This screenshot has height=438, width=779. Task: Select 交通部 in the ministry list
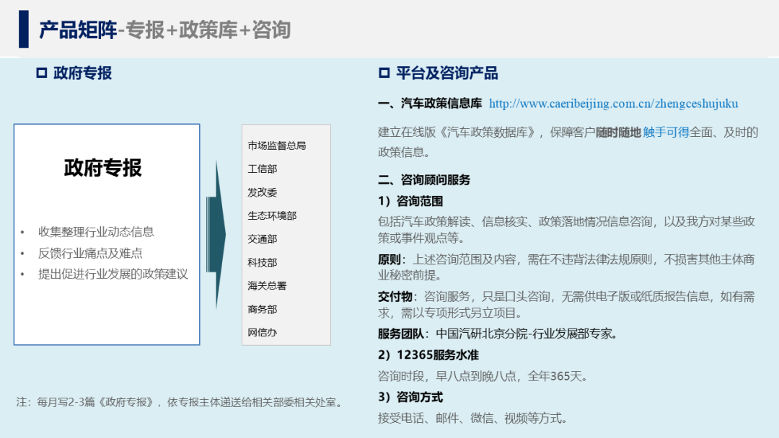[x=263, y=238]
